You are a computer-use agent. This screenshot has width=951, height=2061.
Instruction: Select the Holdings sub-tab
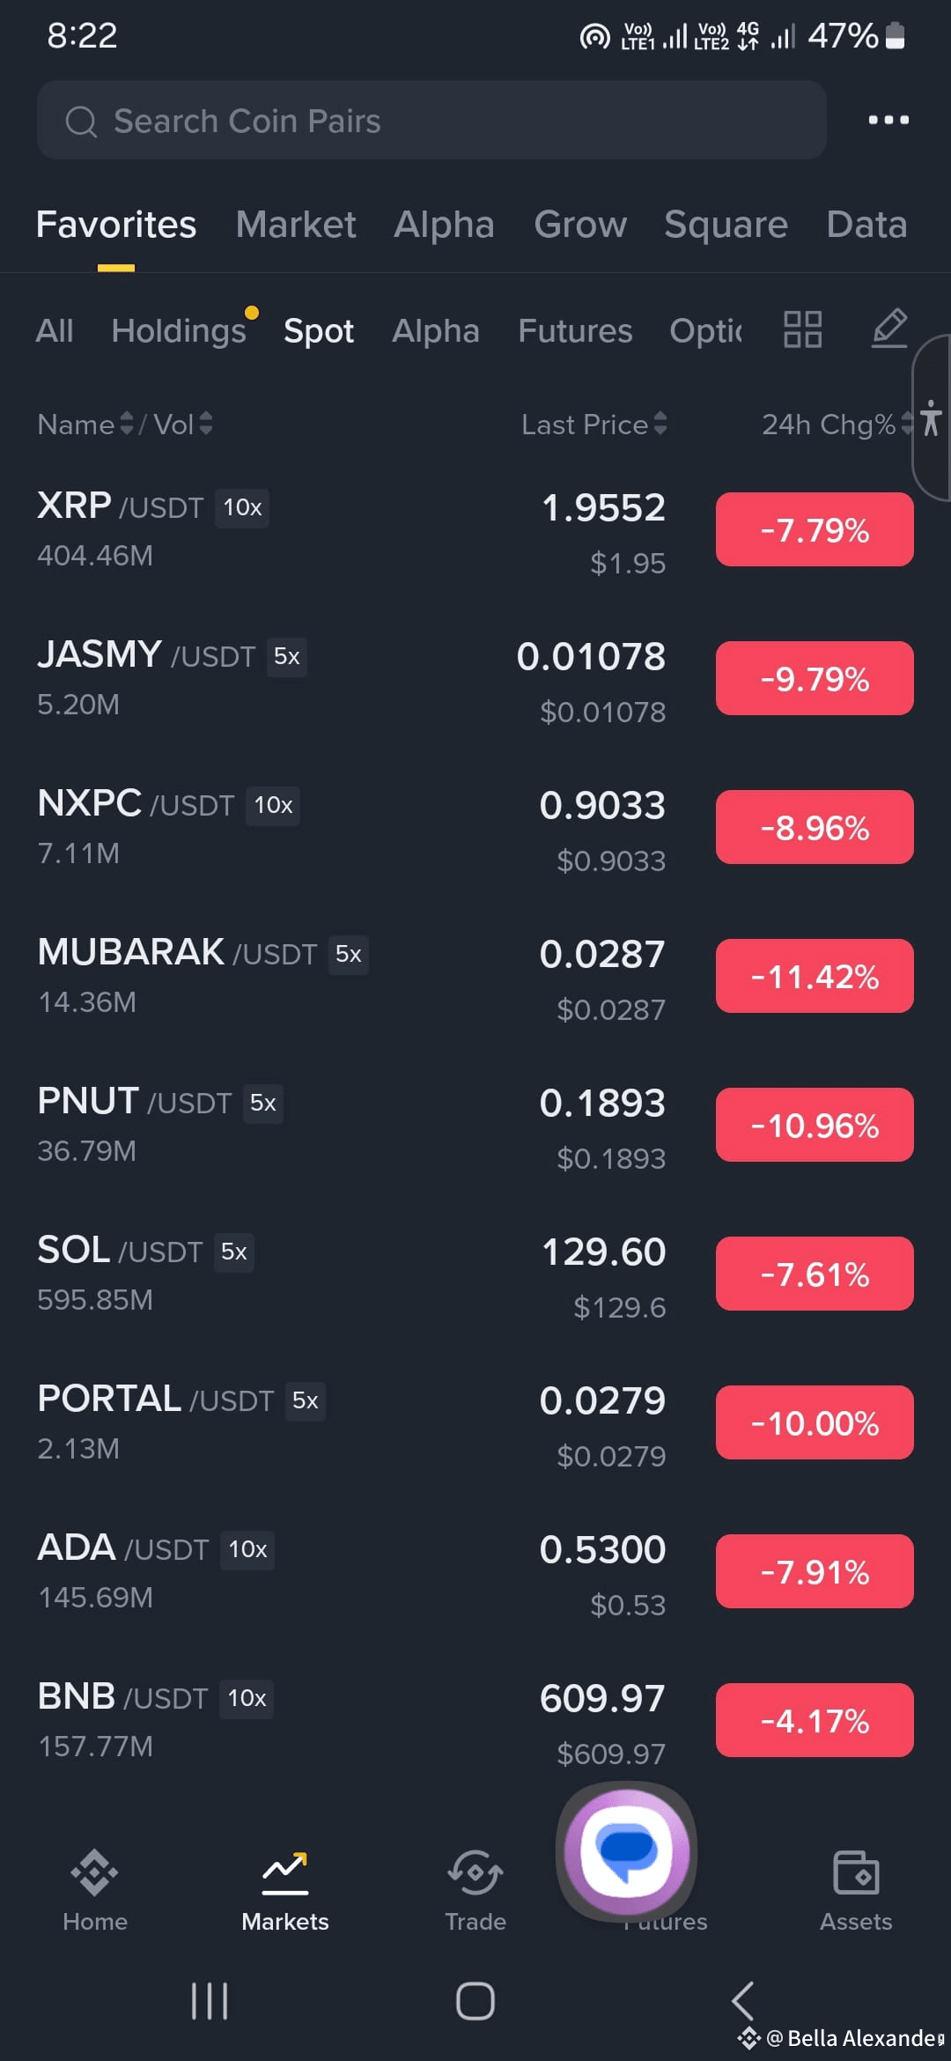click(x=179, y=330)
